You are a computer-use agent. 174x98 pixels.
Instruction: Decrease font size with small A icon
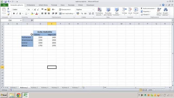[38, 10]
